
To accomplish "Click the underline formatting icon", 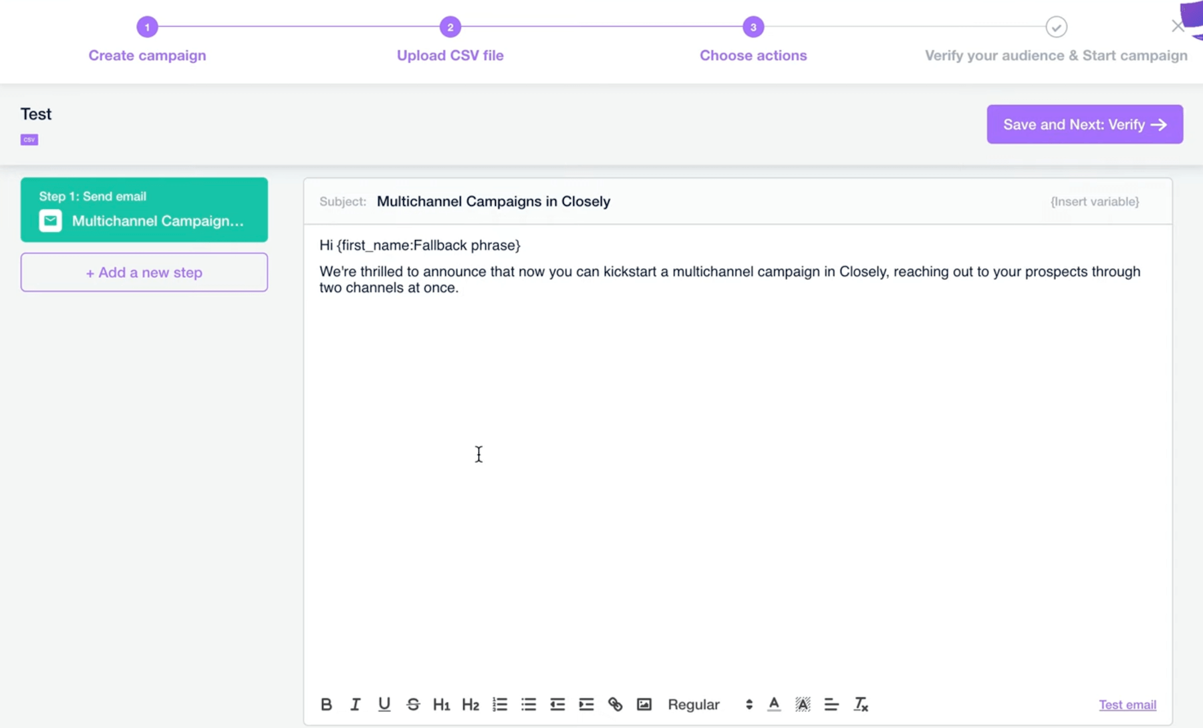I will click(384, 704).
